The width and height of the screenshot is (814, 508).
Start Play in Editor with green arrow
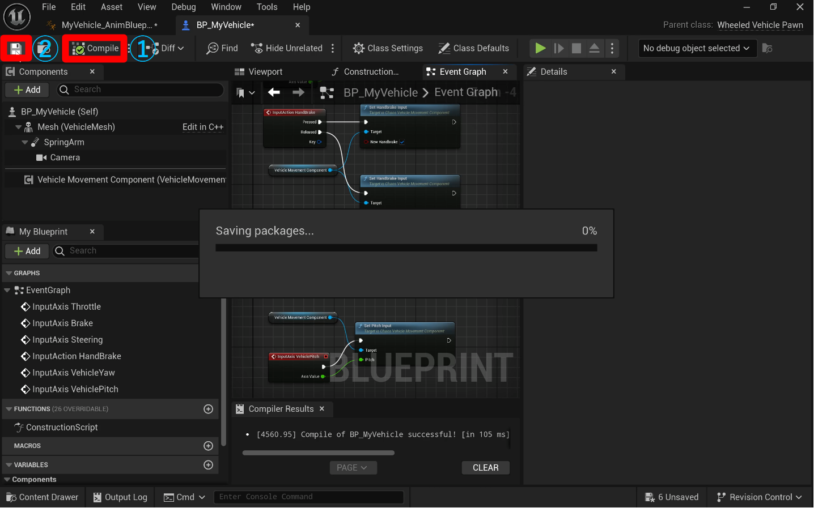540,49
